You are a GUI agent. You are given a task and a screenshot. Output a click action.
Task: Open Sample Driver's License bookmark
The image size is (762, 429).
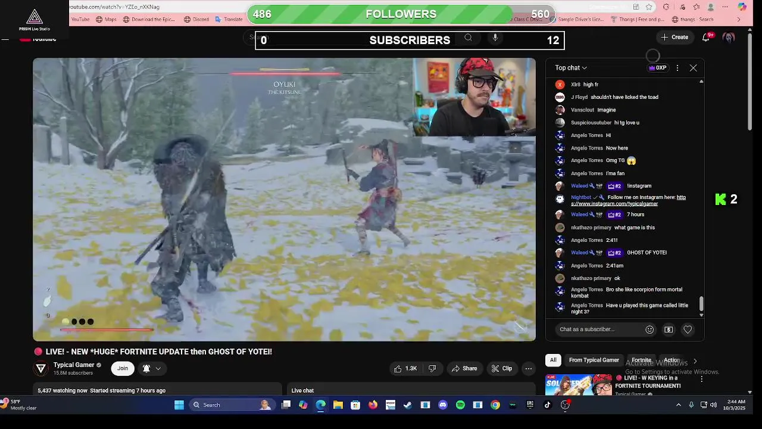pos(577,20)
